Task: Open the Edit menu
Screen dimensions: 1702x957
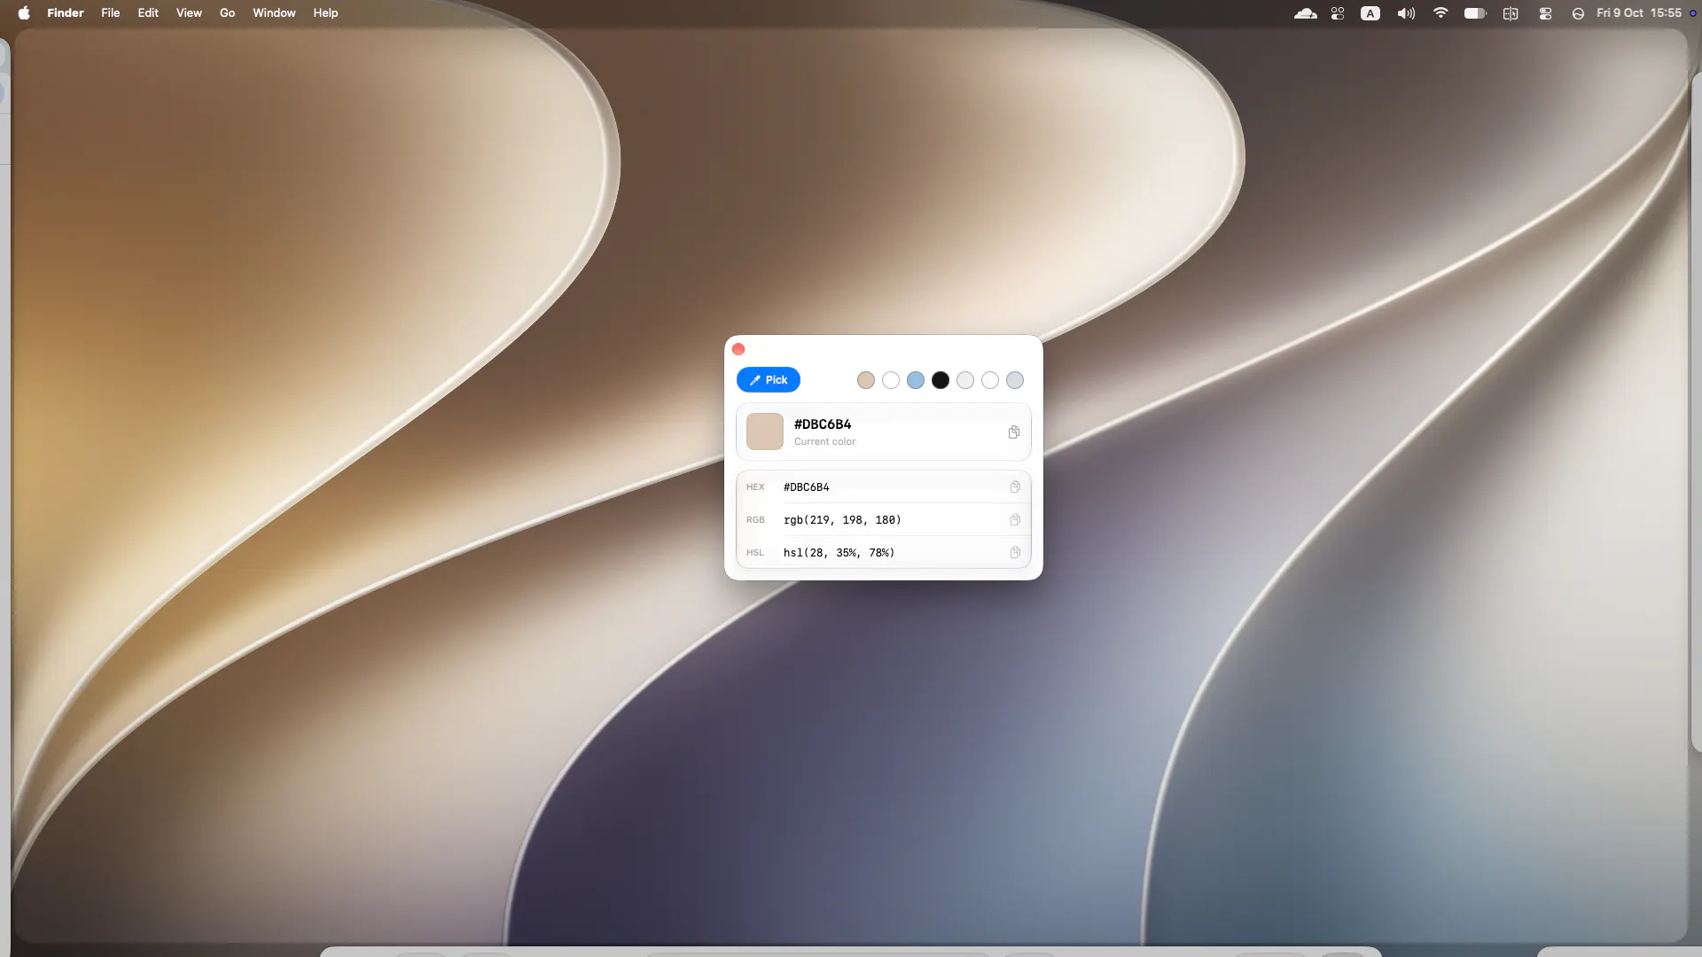Action: tap(148, 13)
